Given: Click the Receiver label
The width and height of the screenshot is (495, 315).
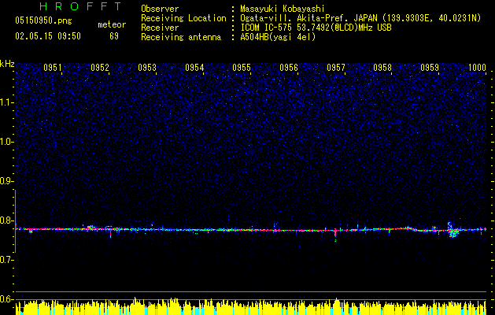Looking at the screenshot, I should click(x=160, y=28).
